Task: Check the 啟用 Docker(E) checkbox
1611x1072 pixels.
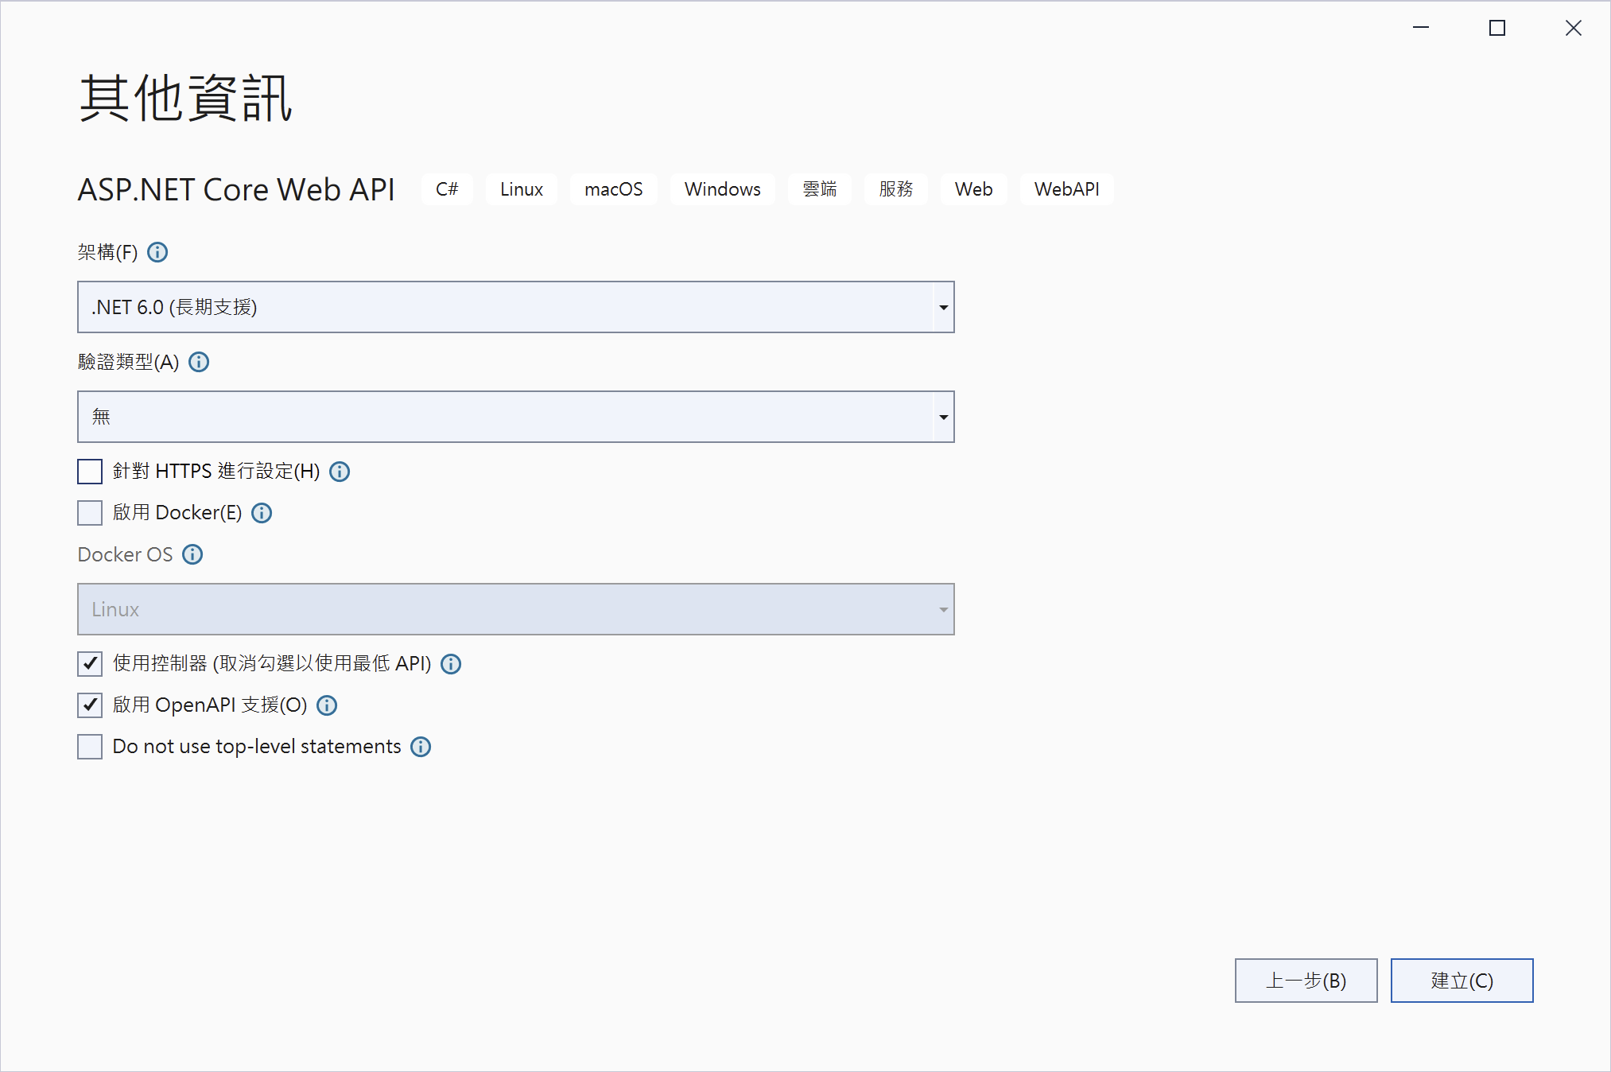Action: tap(90, 513)
